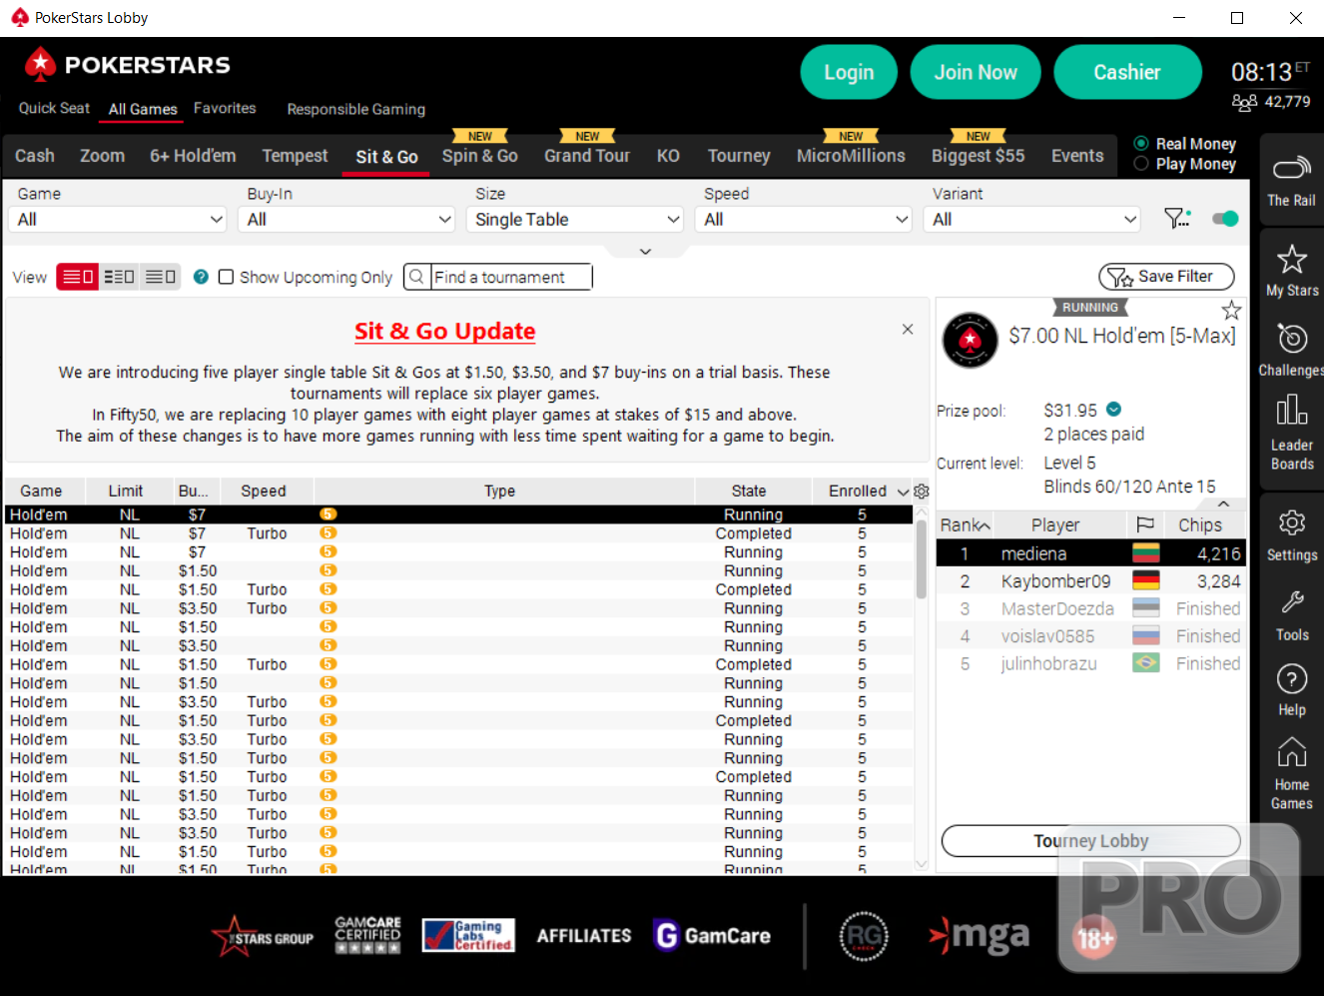Close the Sit & Go Update notice
Image resolution: width=1324 pixels, height=996 pixels.
coord(908,329)
